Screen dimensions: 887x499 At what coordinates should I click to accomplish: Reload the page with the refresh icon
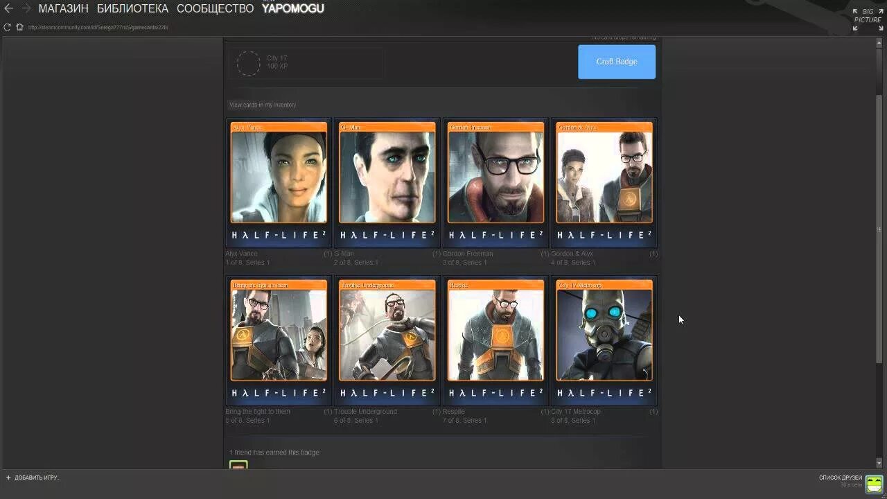click(7, 27)
